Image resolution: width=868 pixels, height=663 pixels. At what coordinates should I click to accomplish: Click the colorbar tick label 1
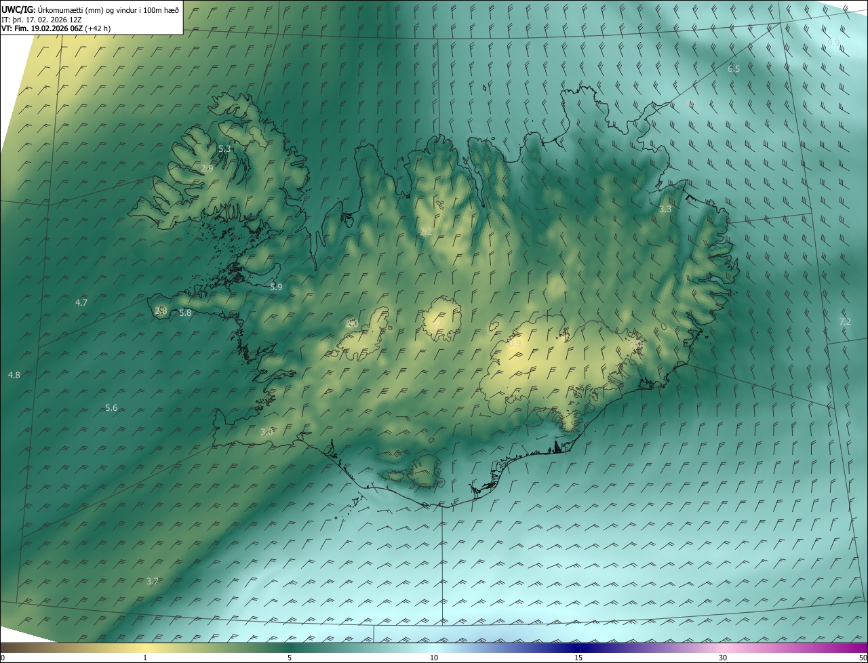tap(145, 658)
